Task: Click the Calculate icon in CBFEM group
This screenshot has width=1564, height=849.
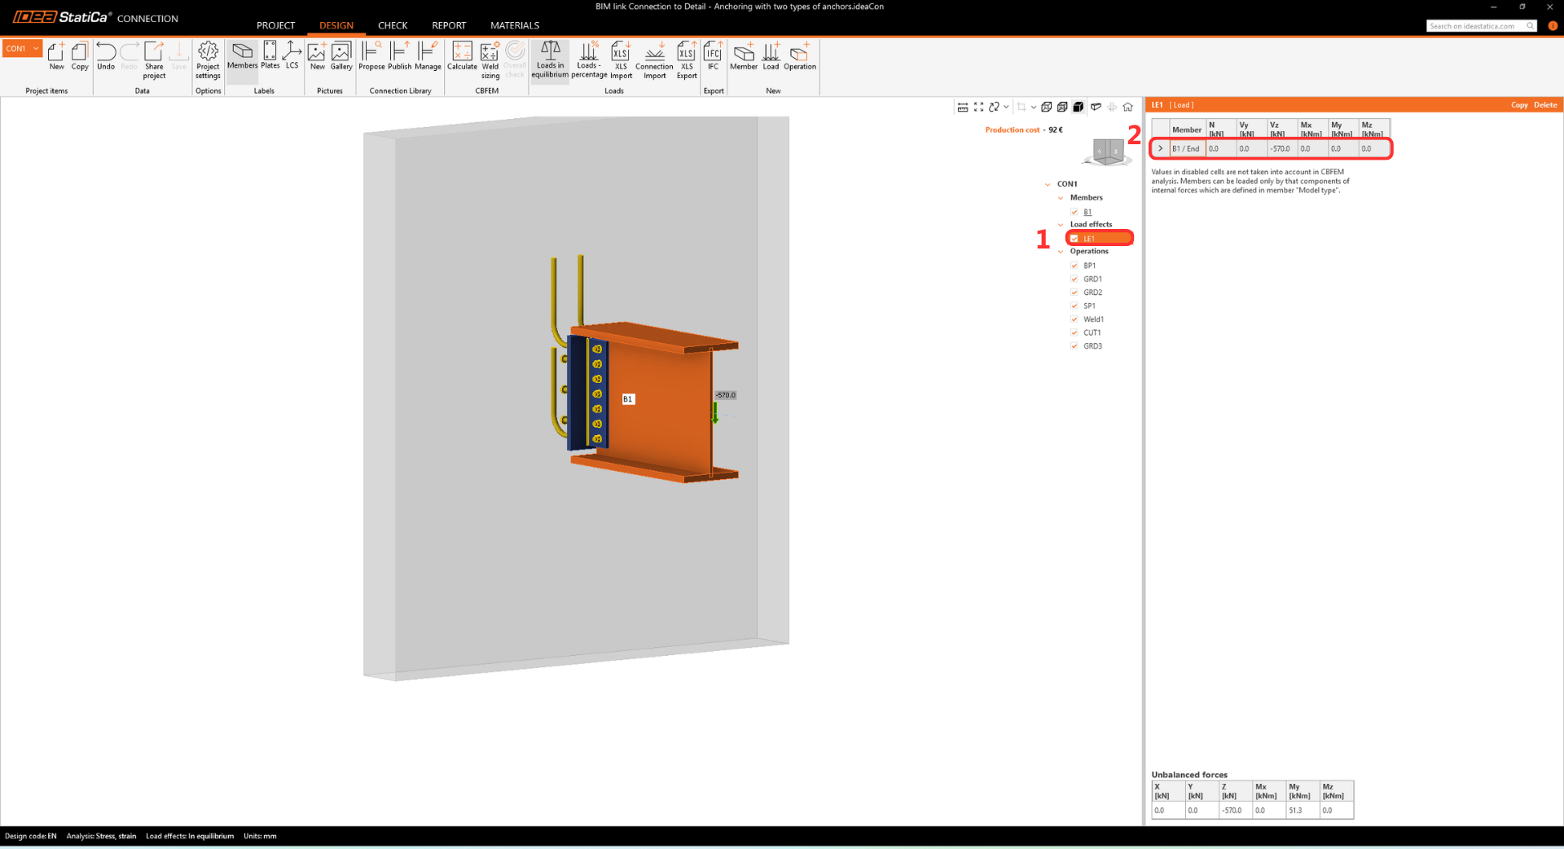Action: coord(462,57)
